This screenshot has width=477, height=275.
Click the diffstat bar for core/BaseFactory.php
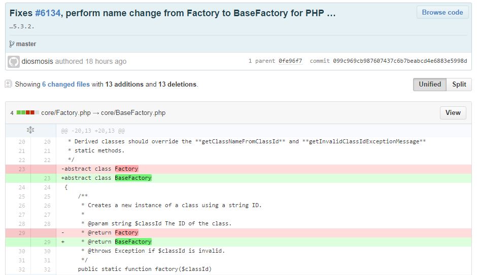coord(28,112)
